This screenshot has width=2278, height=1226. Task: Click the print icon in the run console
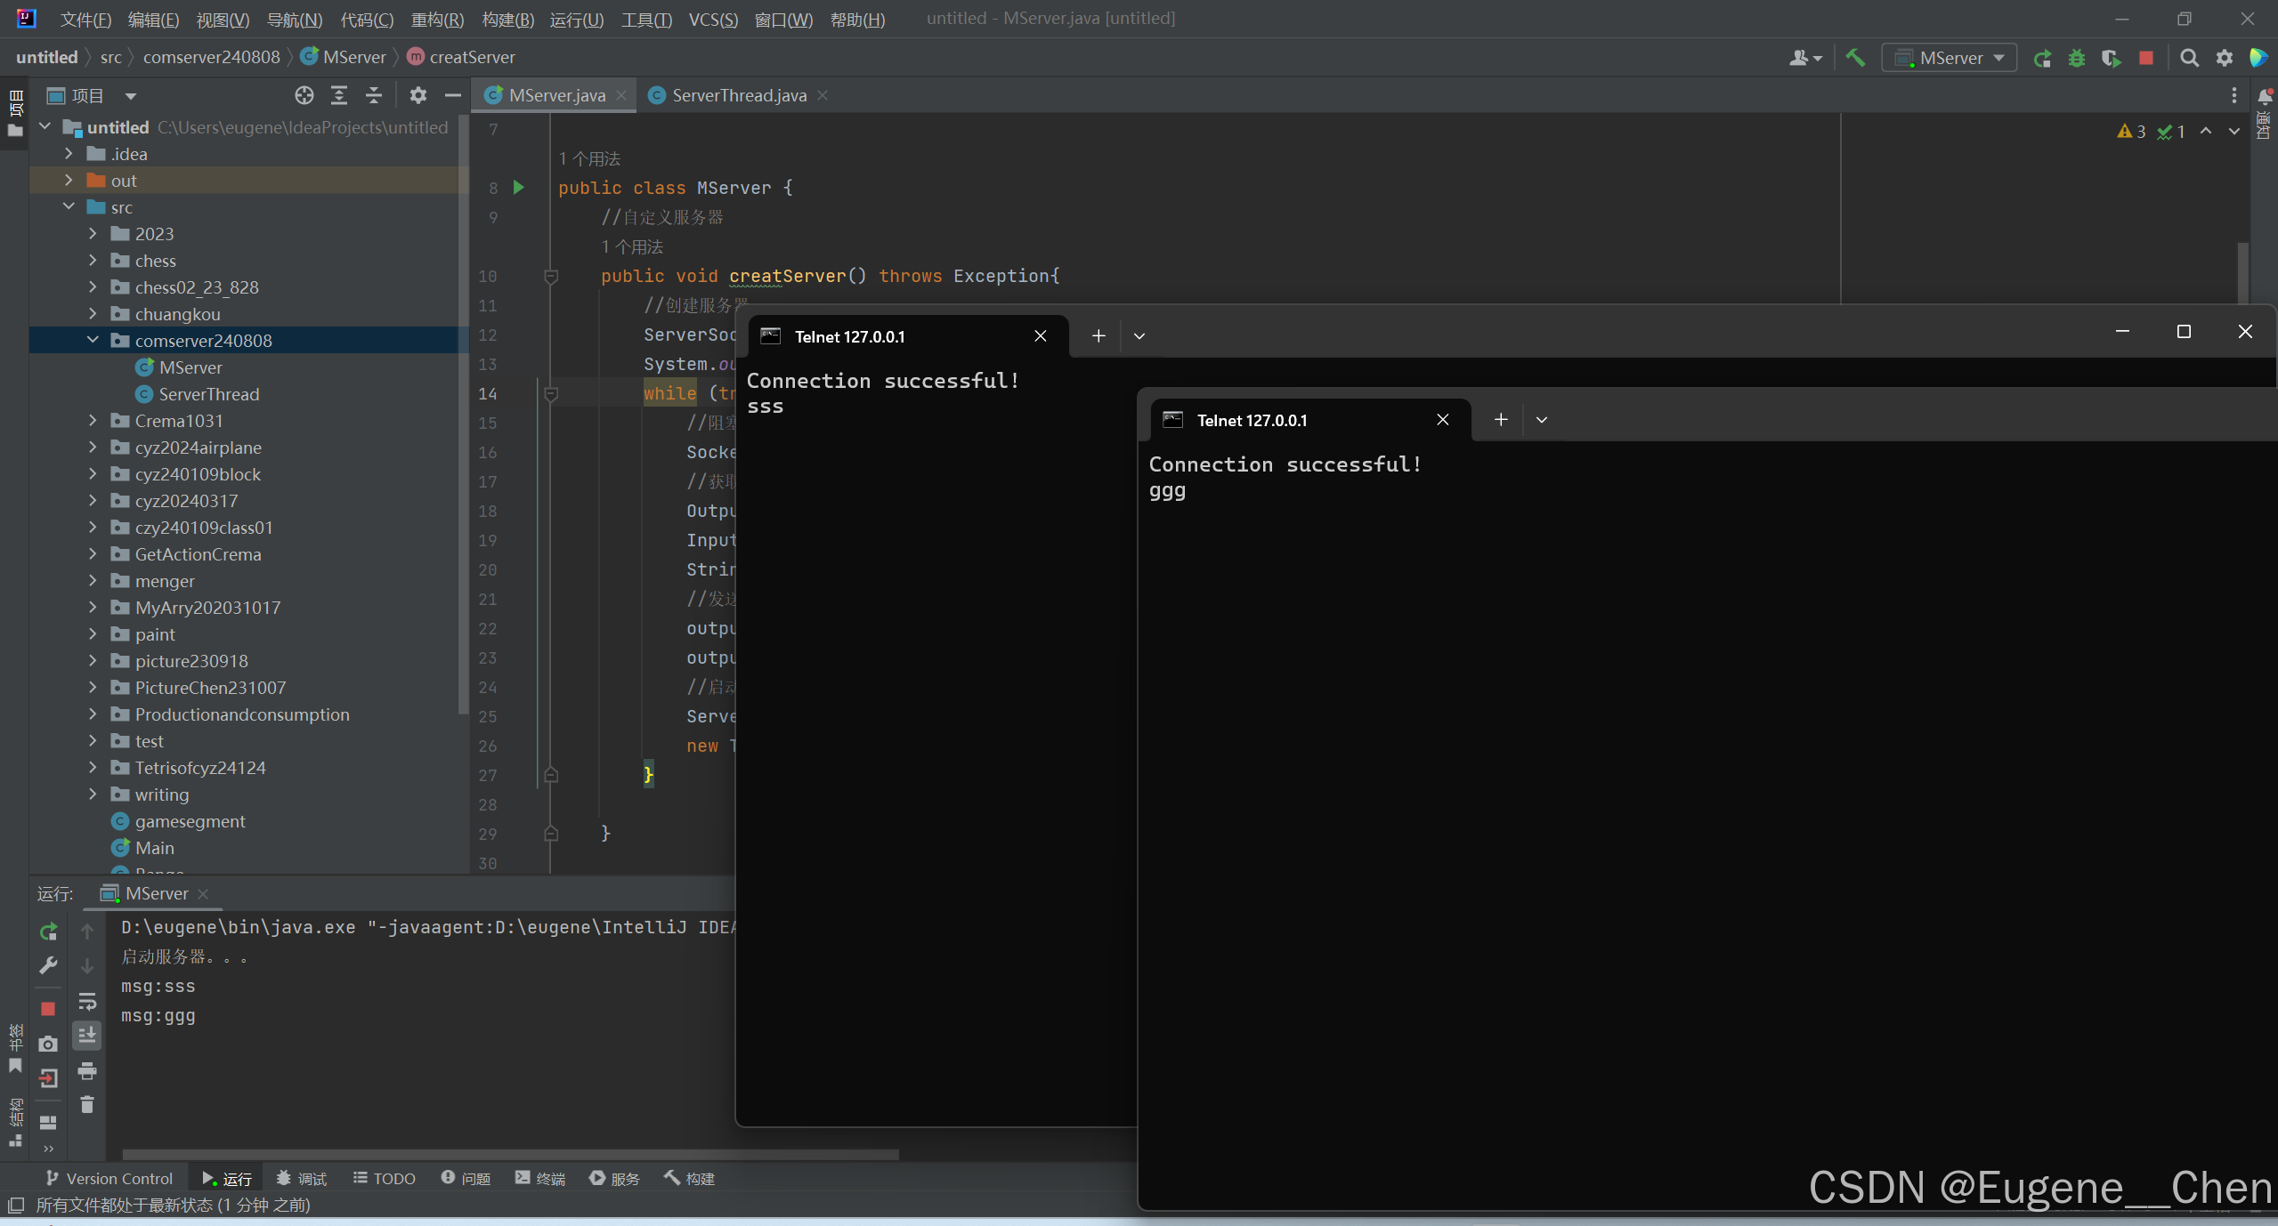point(87,1070)
